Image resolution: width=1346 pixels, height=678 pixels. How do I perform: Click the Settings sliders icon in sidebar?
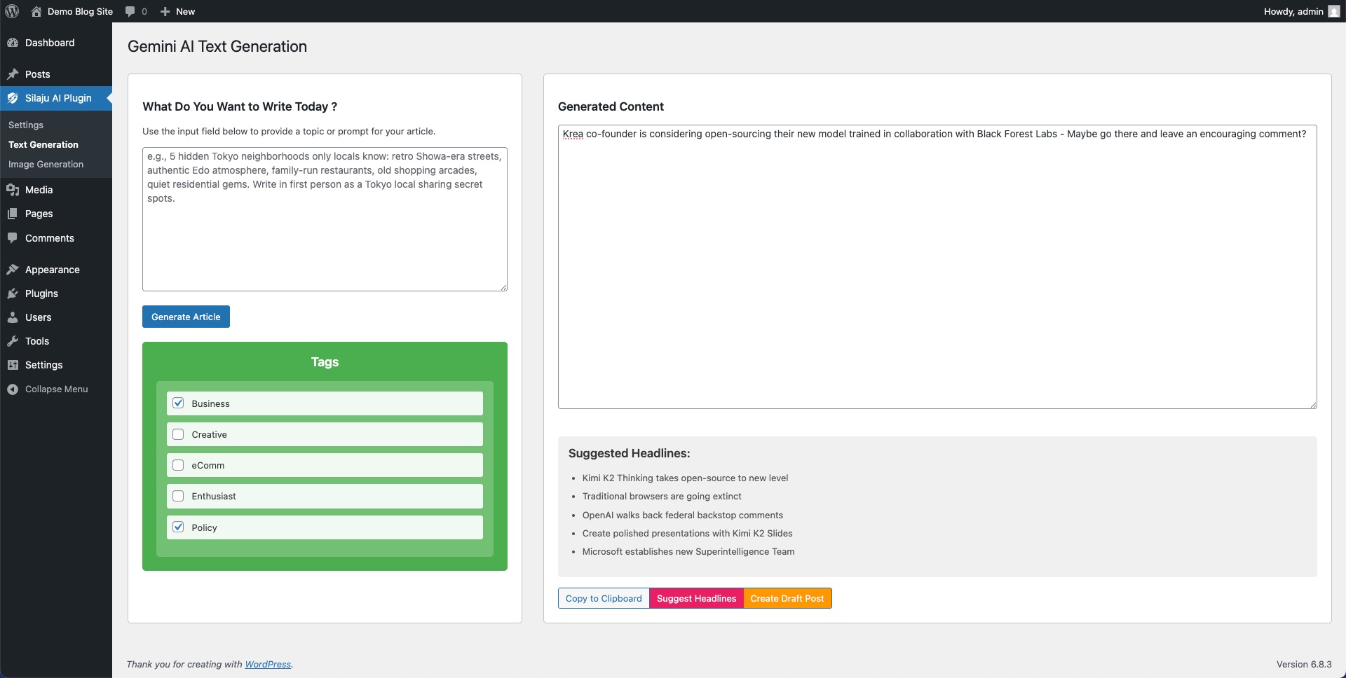[13, 365]
